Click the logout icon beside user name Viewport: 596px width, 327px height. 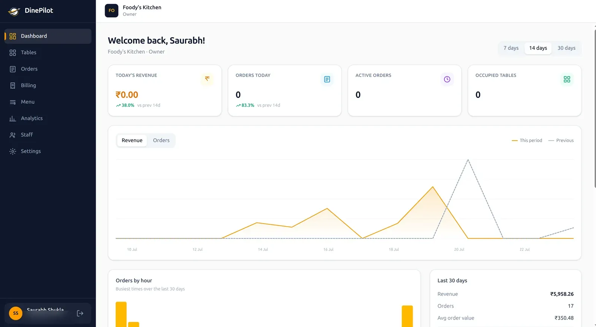pyautogui.click(x=80, y=313)
